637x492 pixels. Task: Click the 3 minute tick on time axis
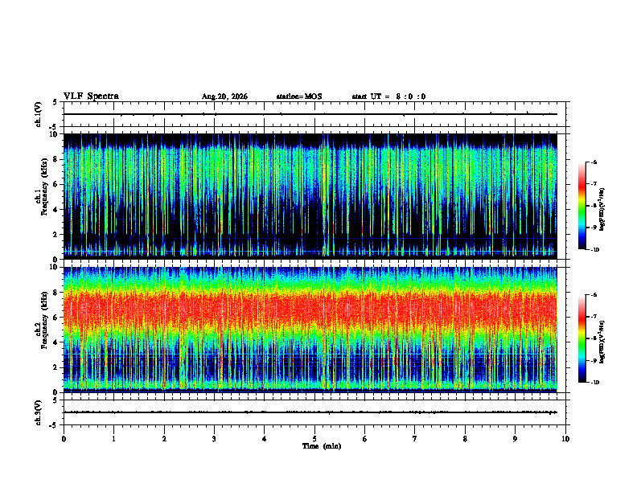[x=214, y=439]
